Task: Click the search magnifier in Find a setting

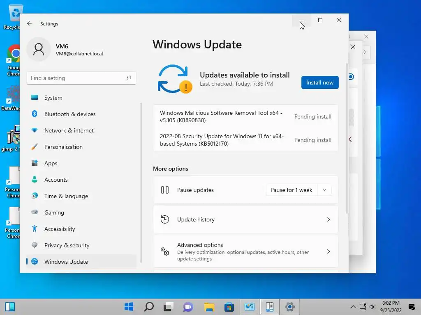Action: pos(129,78)
